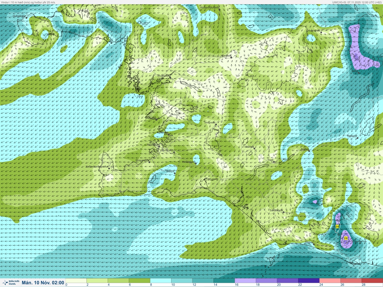Click the Kjalarnes station marker

(x=169, y=134)
